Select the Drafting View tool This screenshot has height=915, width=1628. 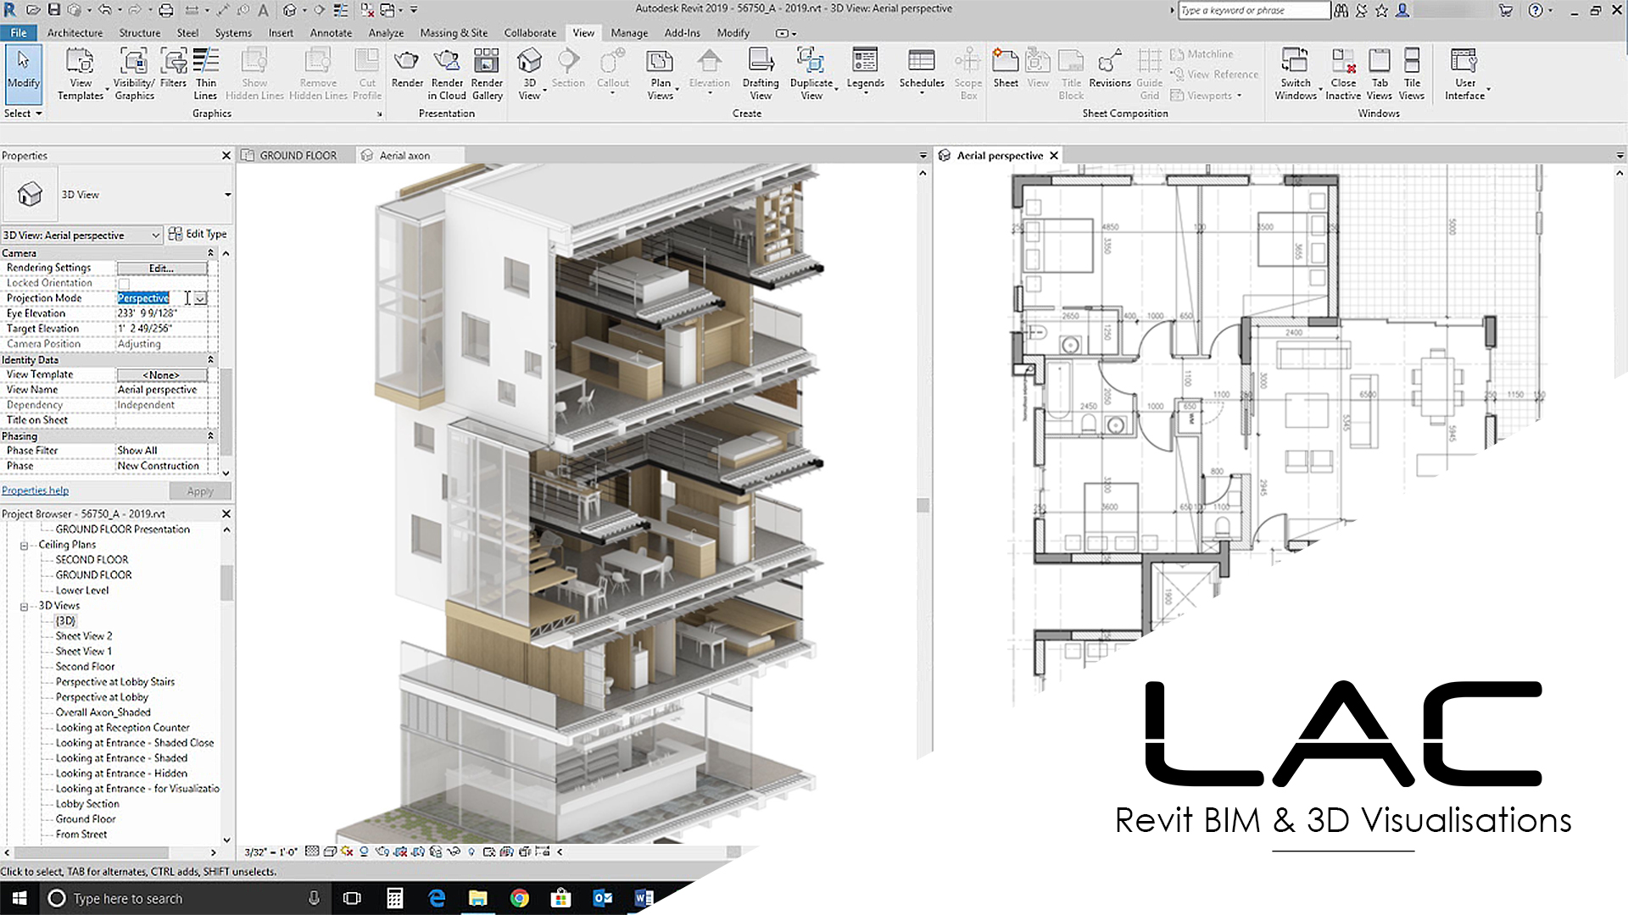(x=760, y=62)
